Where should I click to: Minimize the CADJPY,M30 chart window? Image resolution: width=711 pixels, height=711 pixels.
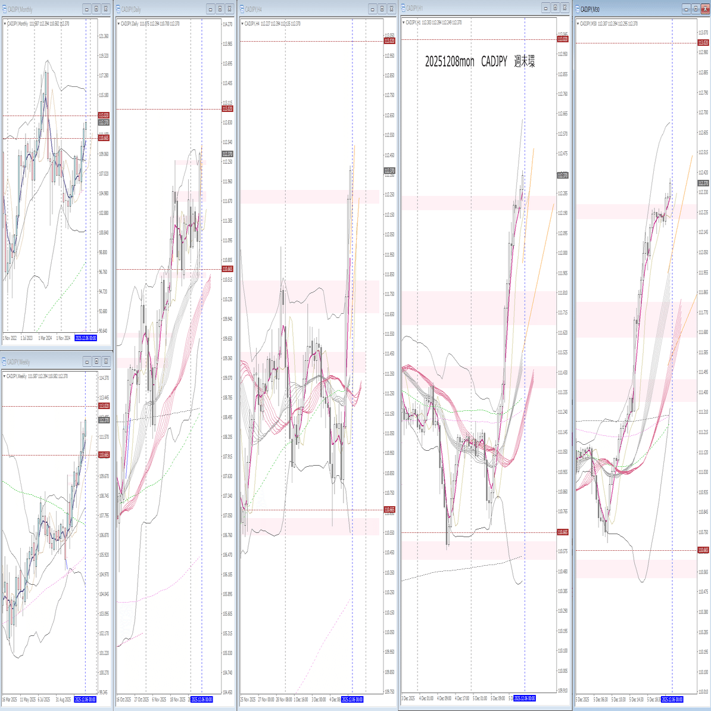[x=687, y=8]
